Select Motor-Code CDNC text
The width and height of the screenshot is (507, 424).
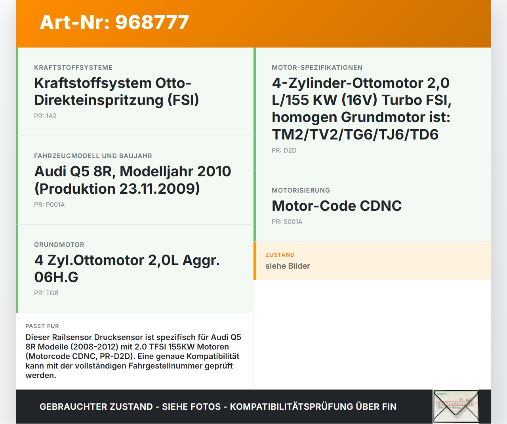337,206
